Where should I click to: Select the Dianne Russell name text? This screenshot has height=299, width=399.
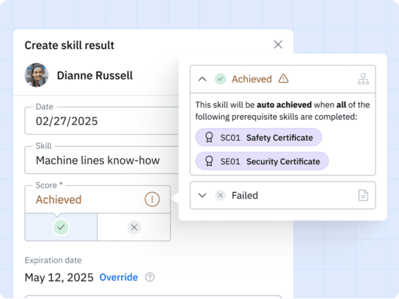pos(95,75)
